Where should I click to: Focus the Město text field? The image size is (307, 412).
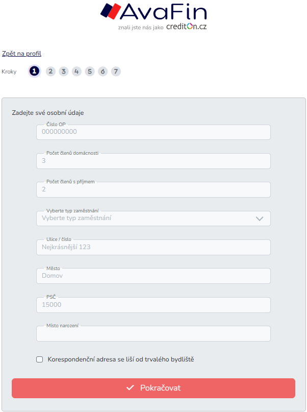click(x=153, y=276)
